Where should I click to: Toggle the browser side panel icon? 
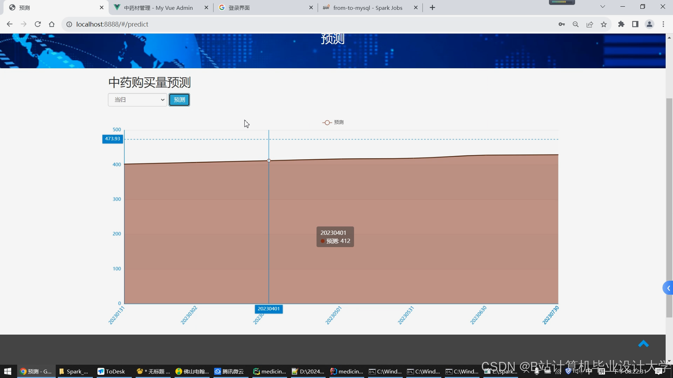coord(635,24)
